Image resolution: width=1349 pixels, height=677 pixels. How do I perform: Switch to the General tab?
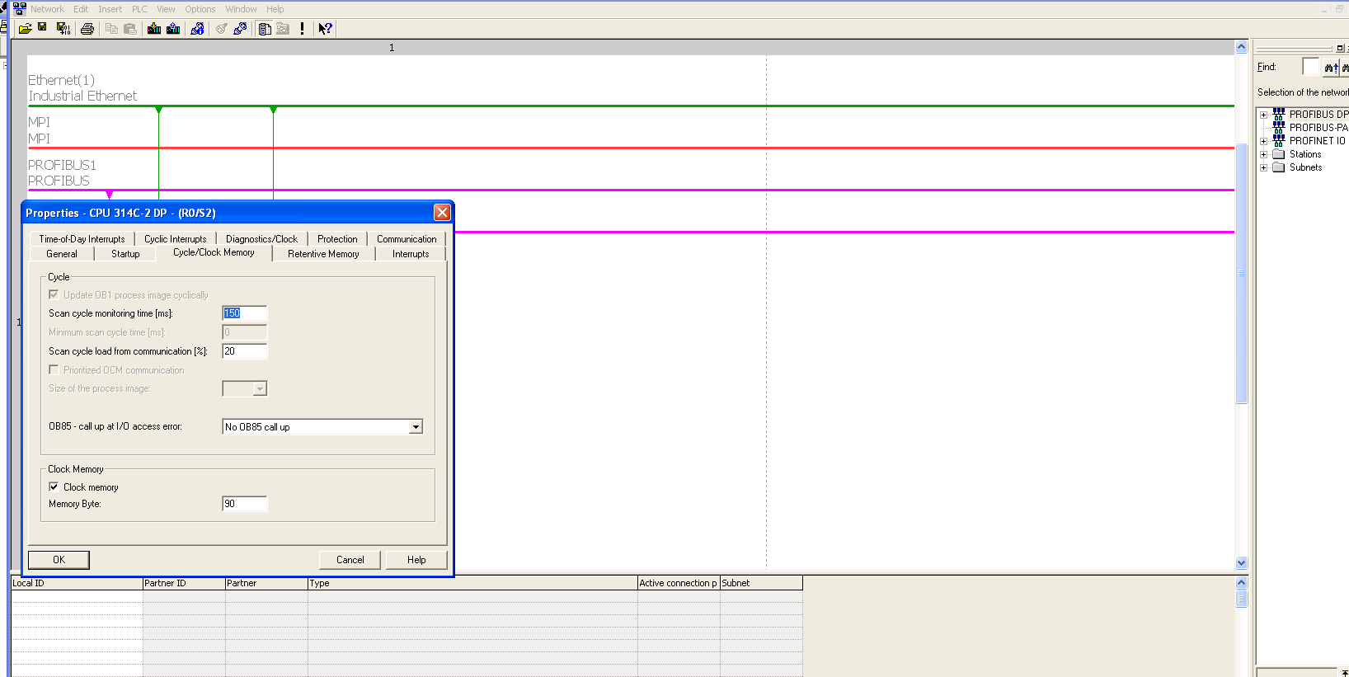pyautogui.click(x=62, y=254)
